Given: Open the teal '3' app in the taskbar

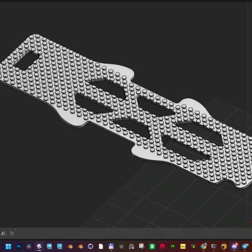Looking at the screenshot, I should tap(60, 246).
